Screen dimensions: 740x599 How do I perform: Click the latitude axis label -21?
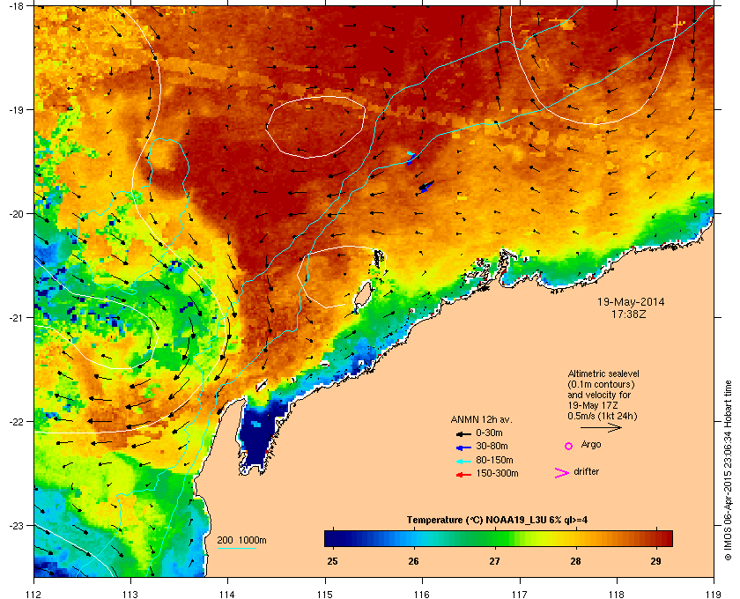(x=16, y=317)
